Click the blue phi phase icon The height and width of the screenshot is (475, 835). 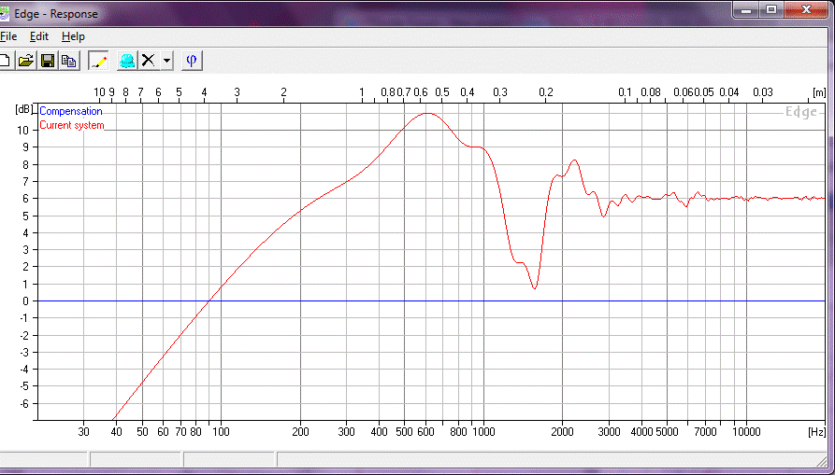193,61
